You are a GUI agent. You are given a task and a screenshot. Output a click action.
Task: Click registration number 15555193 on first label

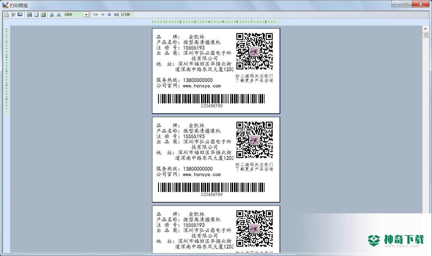[194, 48]
